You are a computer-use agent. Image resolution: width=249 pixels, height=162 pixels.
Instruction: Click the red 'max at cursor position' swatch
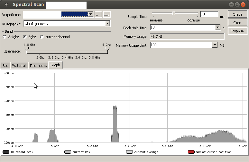coord(191,152)
